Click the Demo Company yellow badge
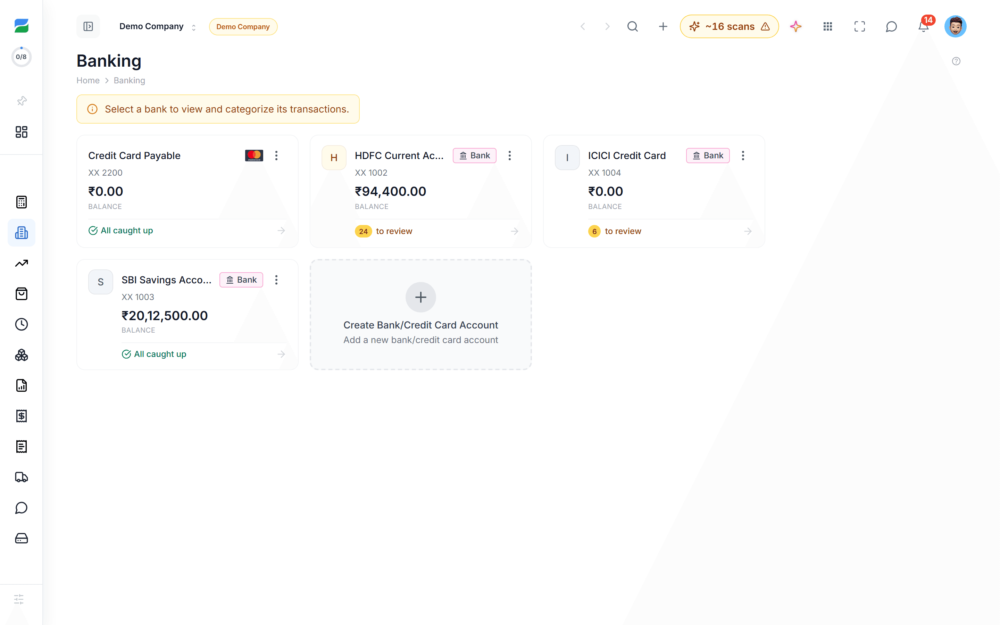The width and height of the screenshot is (1000, 625). tap(243, 26)
